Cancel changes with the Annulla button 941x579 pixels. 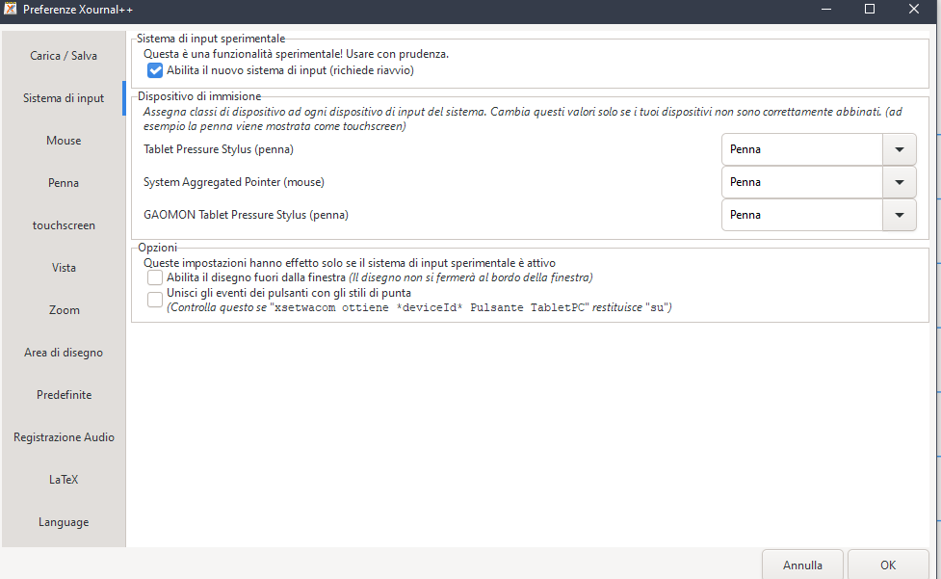(802, 566)
